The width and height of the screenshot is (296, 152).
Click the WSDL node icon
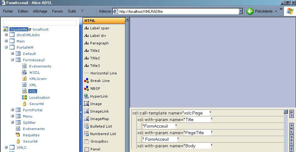[25, 72]
